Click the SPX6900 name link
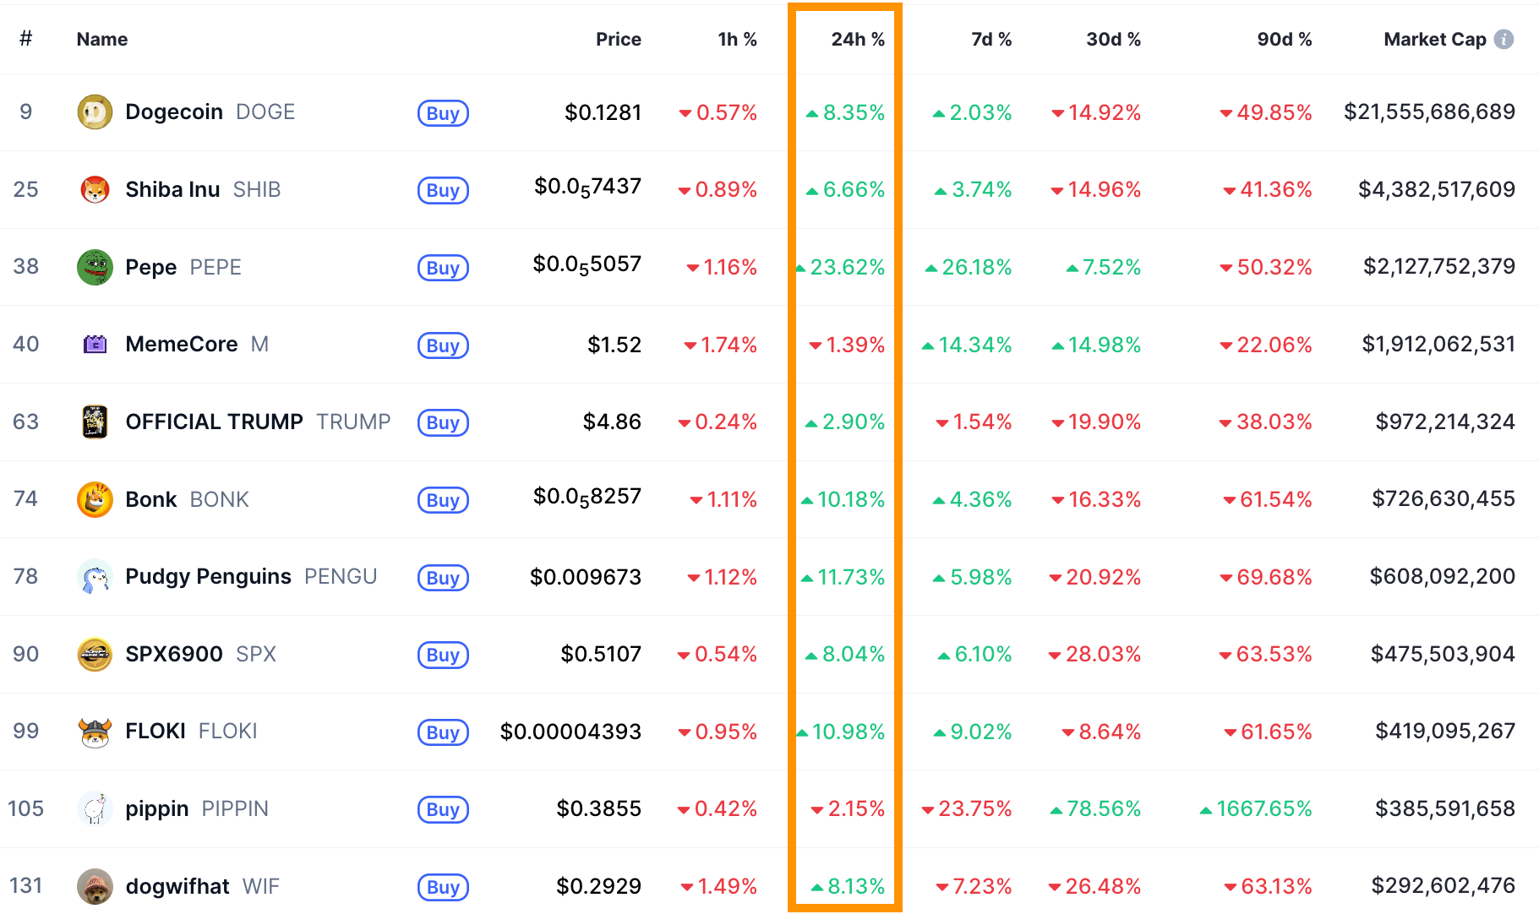1539x914 pixels. point(173,654)
